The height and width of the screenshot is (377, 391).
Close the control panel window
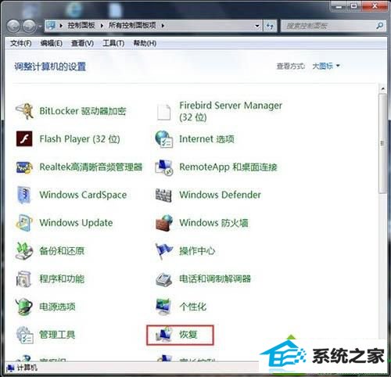tap(375, 5)
